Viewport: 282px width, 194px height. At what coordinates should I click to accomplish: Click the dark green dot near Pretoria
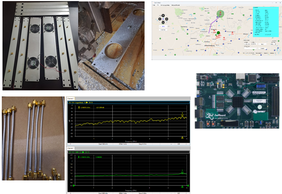pyautogui.click(x=218, y=33)
